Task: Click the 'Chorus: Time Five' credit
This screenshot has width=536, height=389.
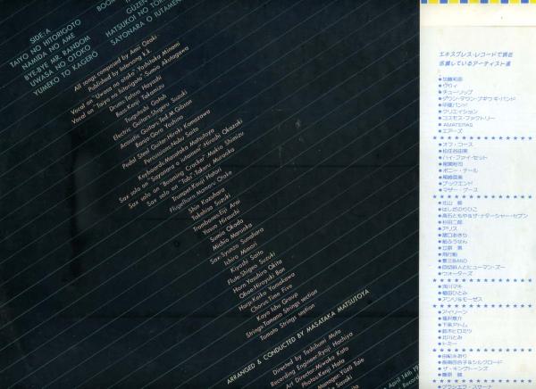Action: tap(272, 298)
